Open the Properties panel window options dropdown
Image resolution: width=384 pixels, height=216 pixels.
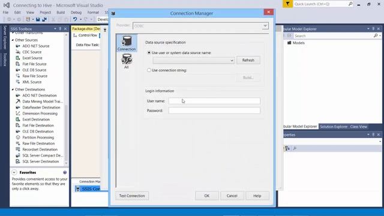tap(368, 134)
